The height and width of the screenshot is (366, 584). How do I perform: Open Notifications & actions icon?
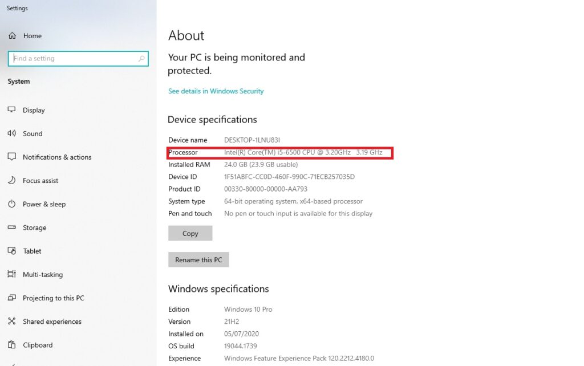click(x=12, y=157)
